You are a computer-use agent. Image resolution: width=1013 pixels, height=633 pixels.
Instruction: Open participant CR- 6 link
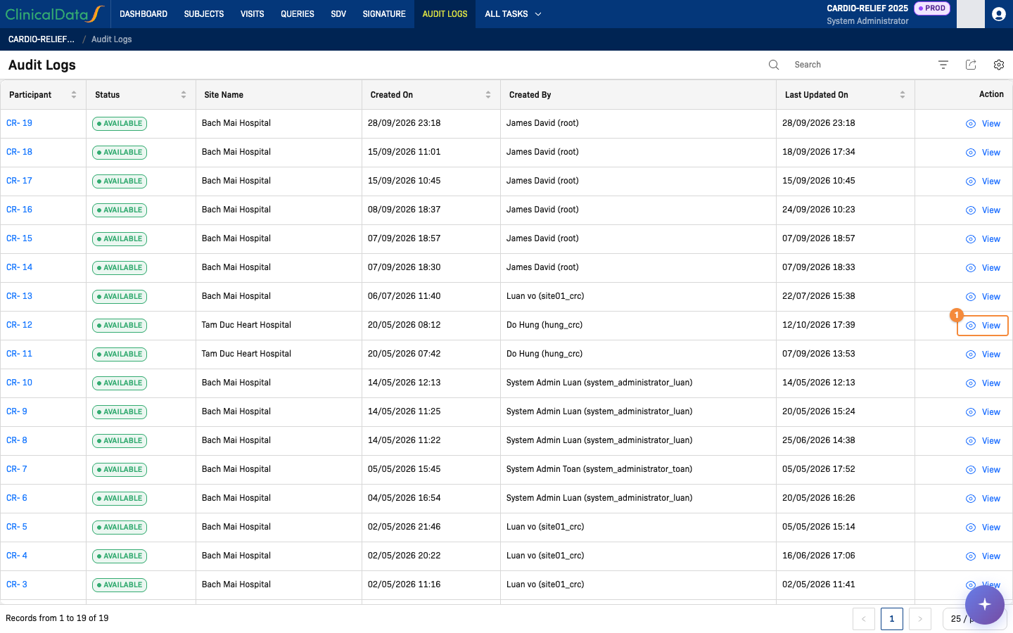coord(17,498)
